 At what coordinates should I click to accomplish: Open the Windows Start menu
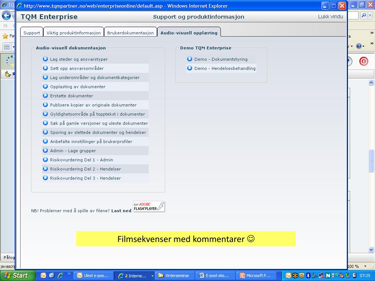(x=18, y=276)
